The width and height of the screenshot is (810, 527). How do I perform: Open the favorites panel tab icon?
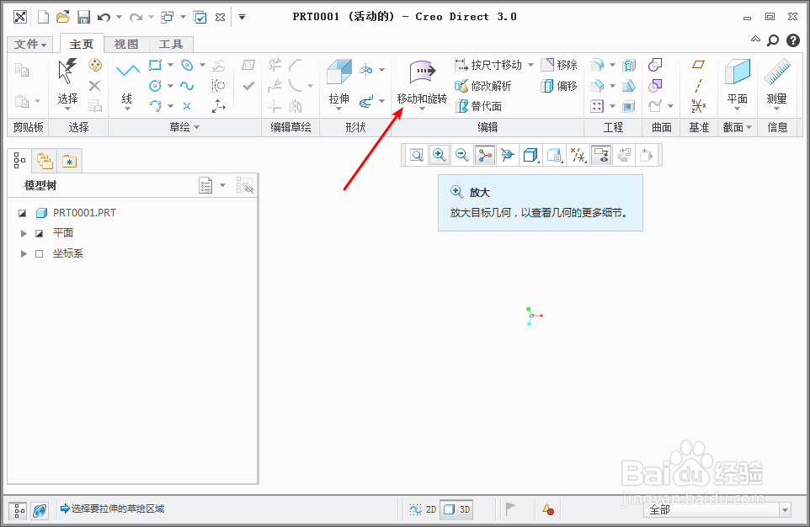pyautogui.click(x=69, y=161)
